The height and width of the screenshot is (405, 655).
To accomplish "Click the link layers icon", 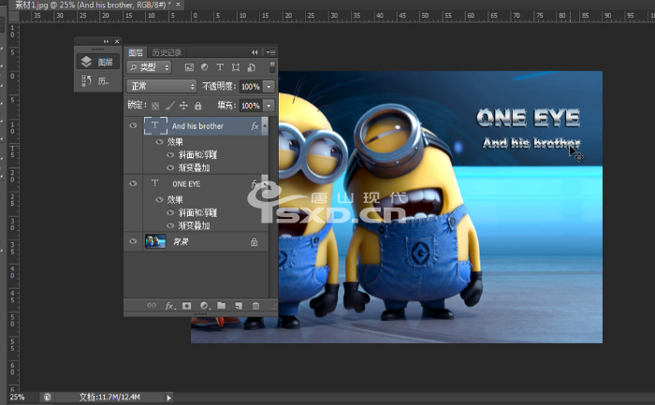I will [x=152, y=306].
